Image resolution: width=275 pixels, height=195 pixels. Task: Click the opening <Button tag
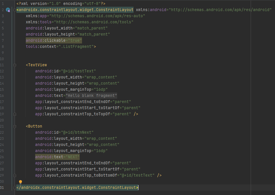click(34, 126)
